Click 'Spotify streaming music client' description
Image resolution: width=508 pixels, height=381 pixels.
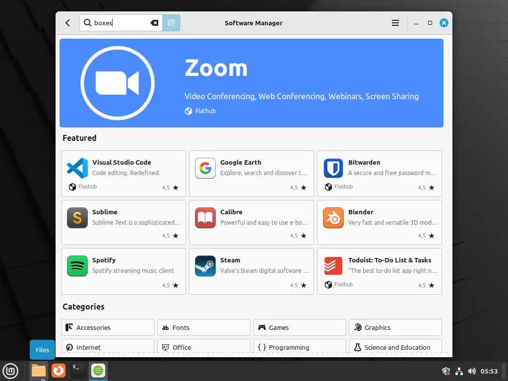click(x=133, y=271)
